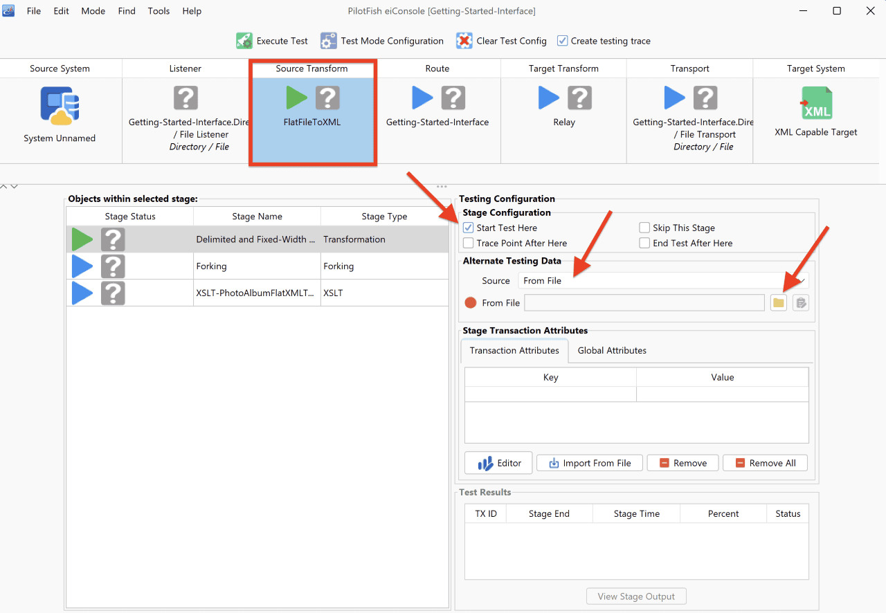The width and height of the screenshot is (886, 613).
Task: Click the View Stage Output button
Action: 636,596
